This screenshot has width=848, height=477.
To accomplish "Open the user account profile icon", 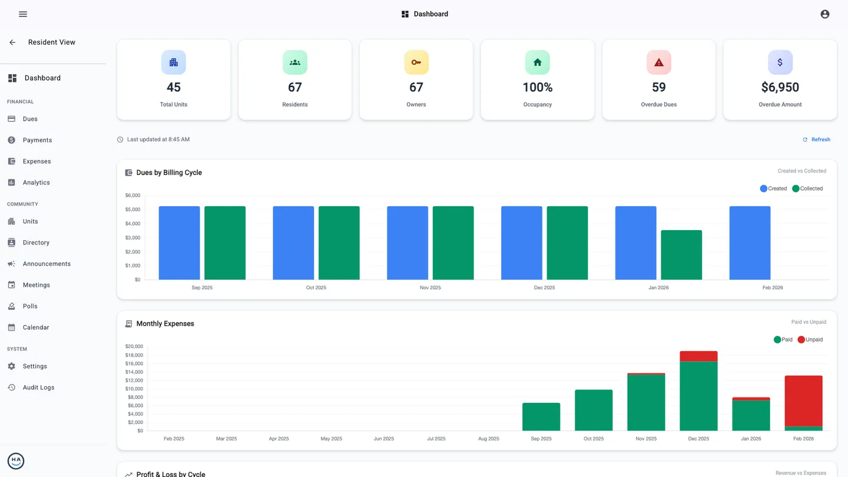I will [825, 14].
